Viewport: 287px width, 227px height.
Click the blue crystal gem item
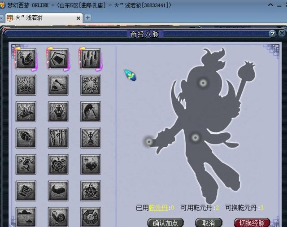pos(130,75)
